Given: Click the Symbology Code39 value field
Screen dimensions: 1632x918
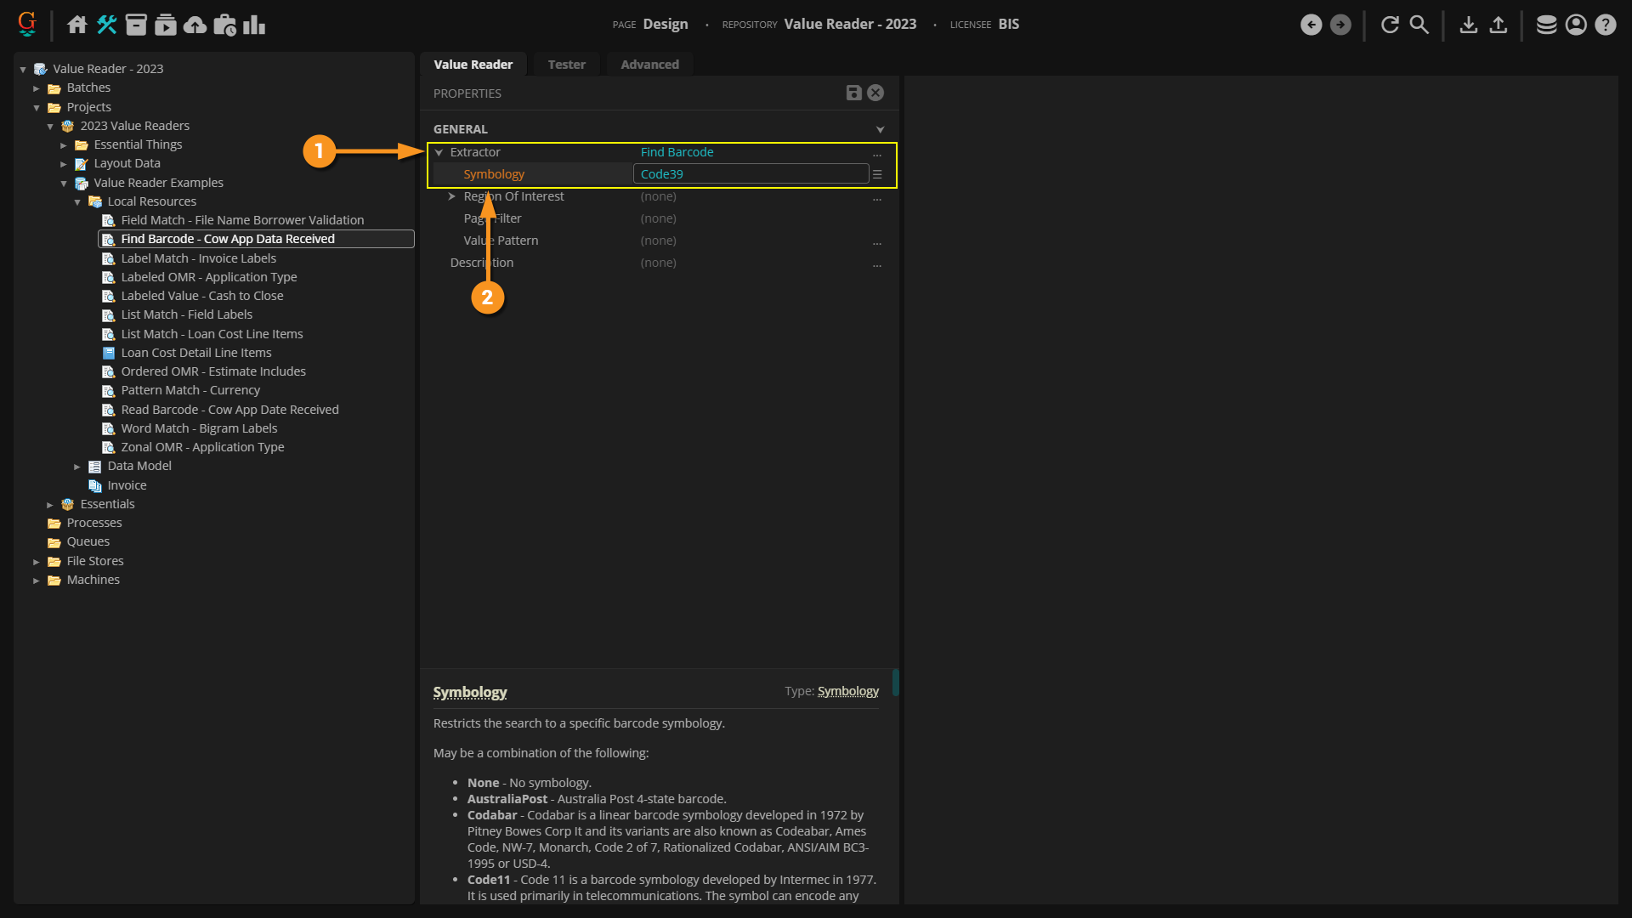Looking at the screenshot, I should tap(750, 174).
